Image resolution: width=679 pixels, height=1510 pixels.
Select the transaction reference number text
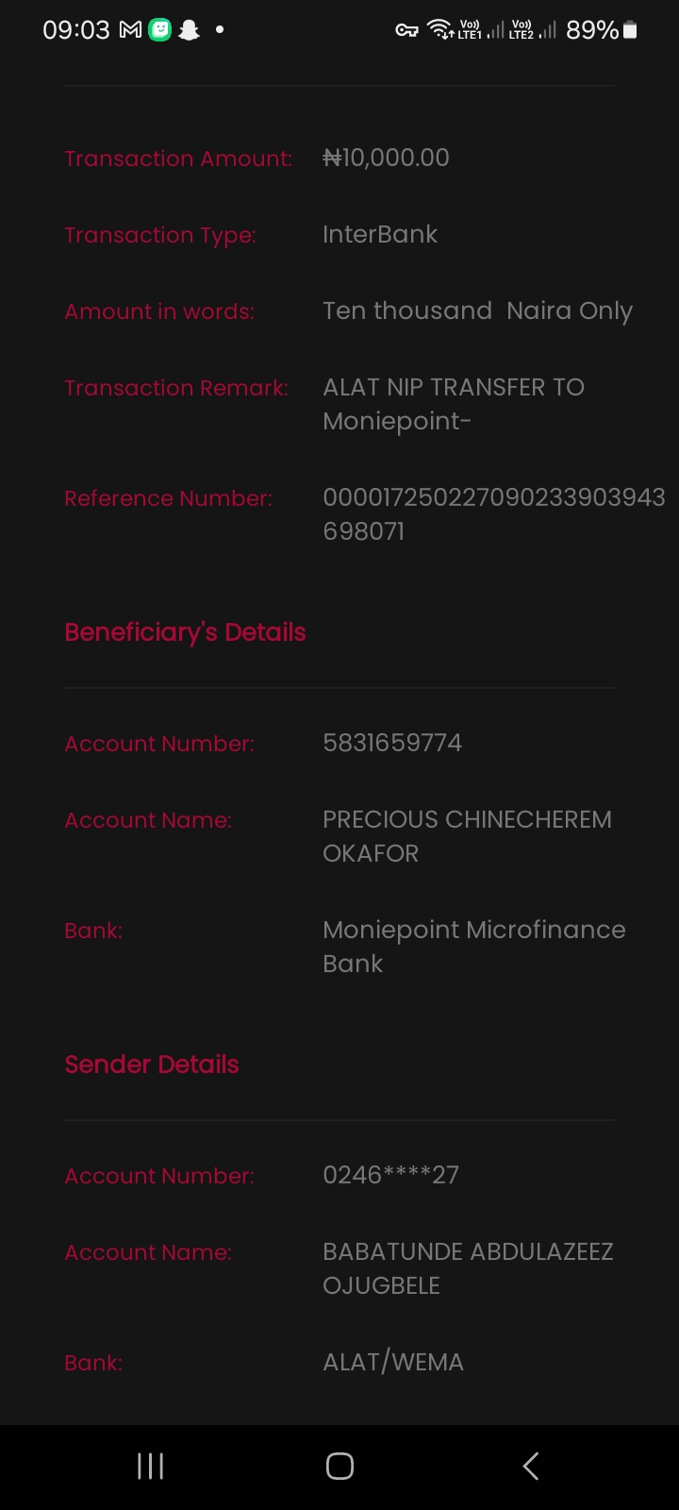[x=493, y=513]
